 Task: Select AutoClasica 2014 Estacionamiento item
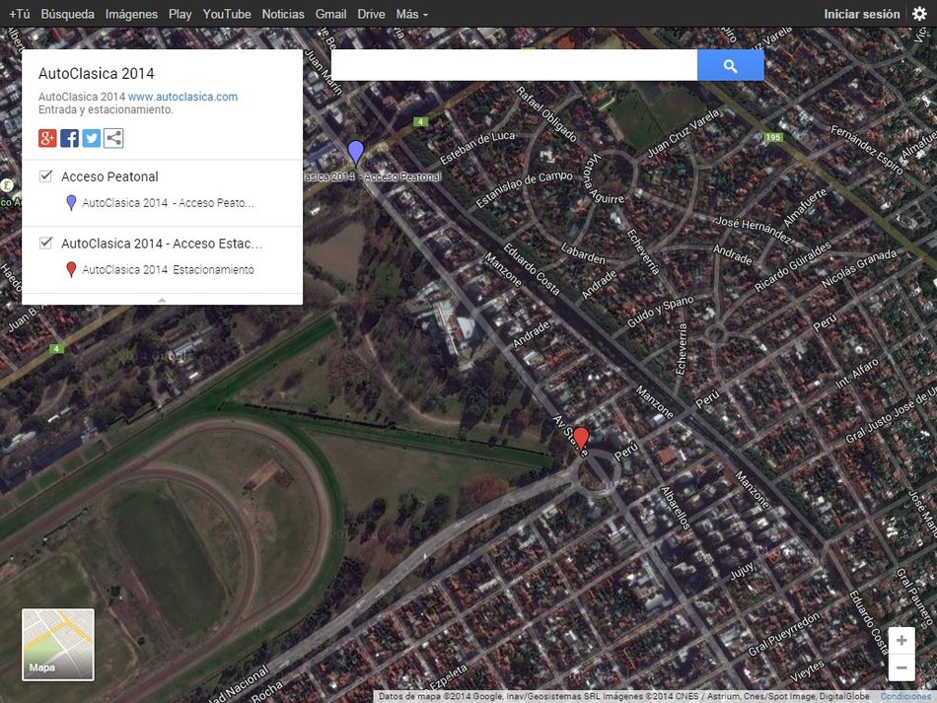click(168, 270)
